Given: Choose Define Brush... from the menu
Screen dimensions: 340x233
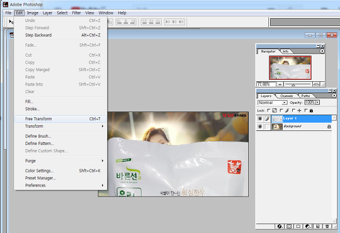Looking at the screenshot, I should click(x=60, y=136).
